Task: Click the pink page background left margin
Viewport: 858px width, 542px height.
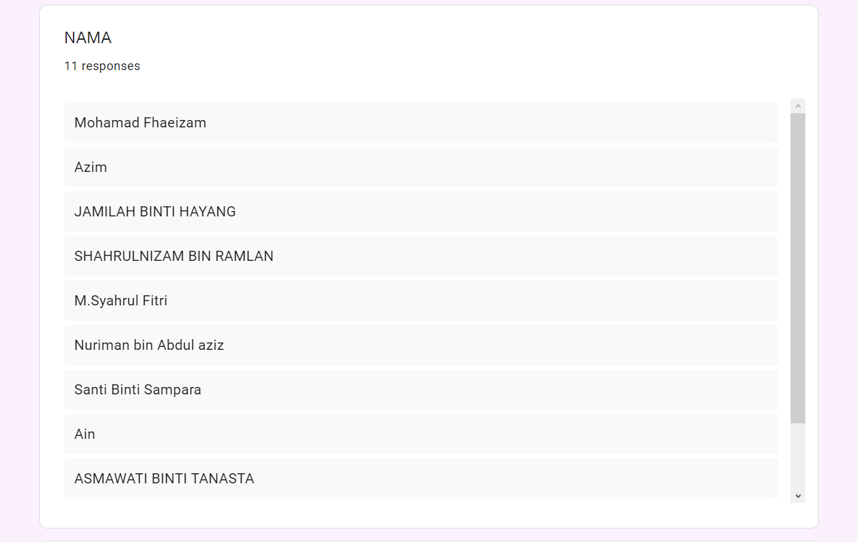Action: click(x=19, y=270)
